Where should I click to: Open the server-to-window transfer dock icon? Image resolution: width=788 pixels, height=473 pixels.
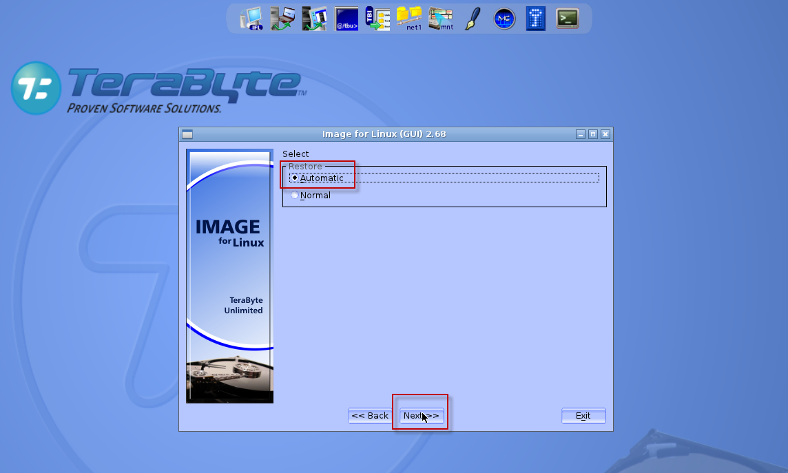coord(315,19)
